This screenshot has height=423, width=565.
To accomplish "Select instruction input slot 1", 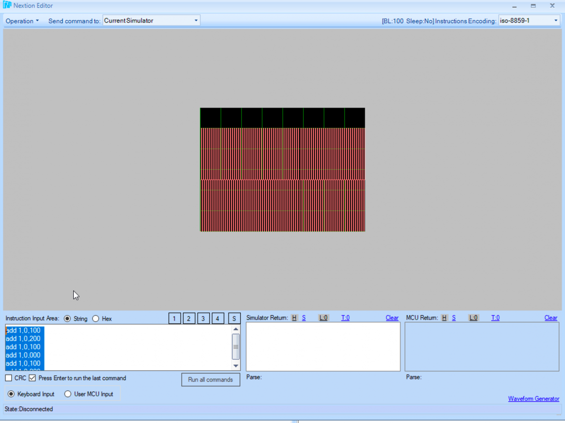I will coord(174,318).
